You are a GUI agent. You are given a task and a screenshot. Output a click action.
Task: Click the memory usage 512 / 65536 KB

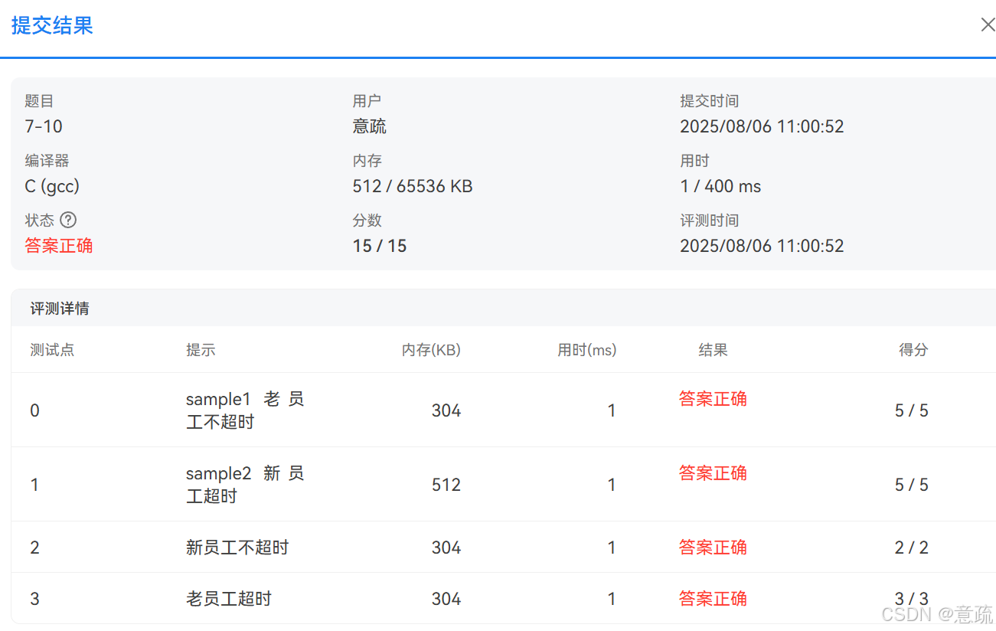tap(412, 186)
